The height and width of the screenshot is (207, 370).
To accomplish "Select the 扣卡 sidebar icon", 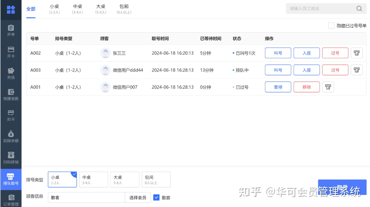I will 11,116.
